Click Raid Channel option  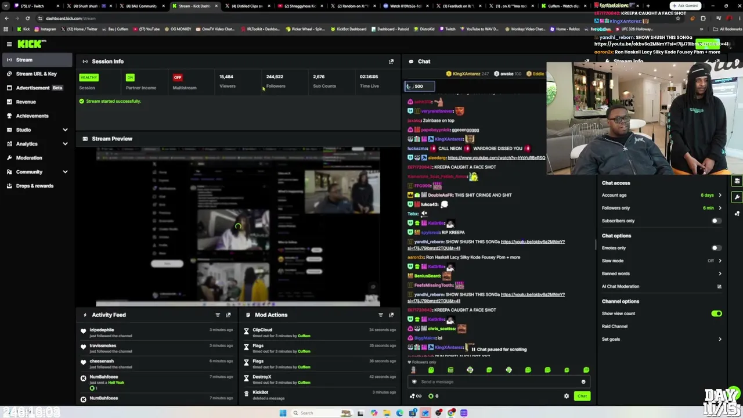(615, 326)
